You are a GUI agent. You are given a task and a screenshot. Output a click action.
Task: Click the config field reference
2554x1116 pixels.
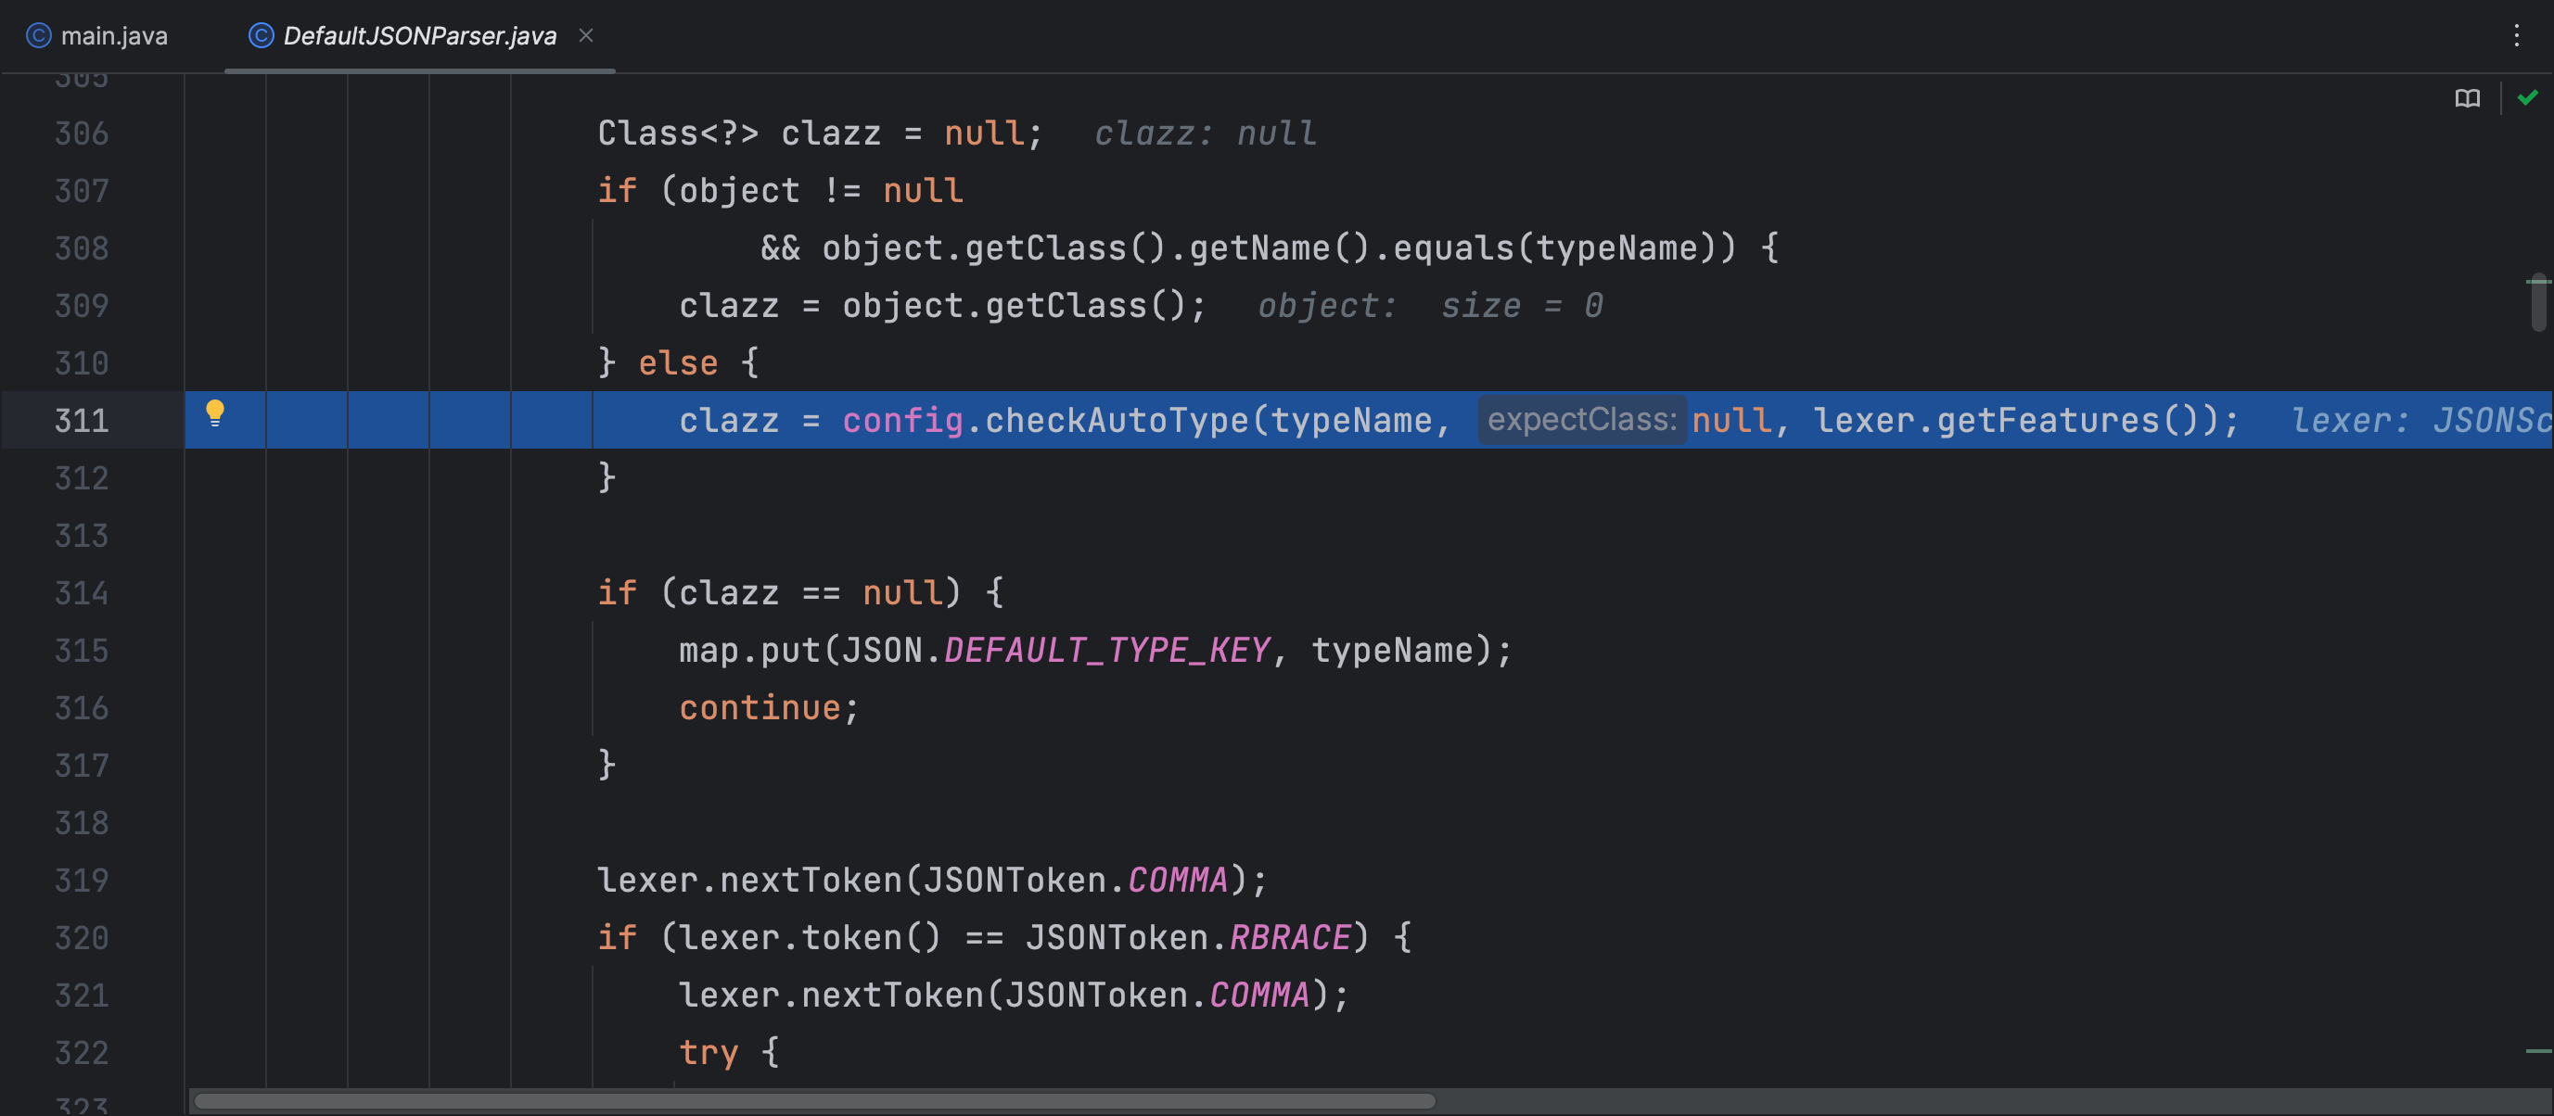902,421
